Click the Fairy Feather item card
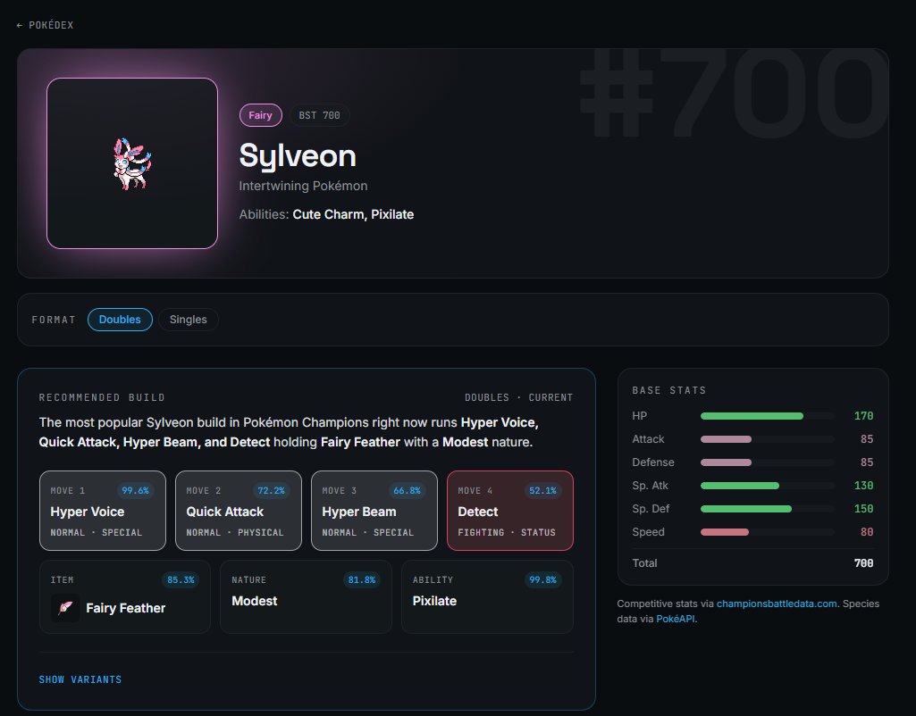The width and height of the screenshot is (916, 716). tap(125, 597)
